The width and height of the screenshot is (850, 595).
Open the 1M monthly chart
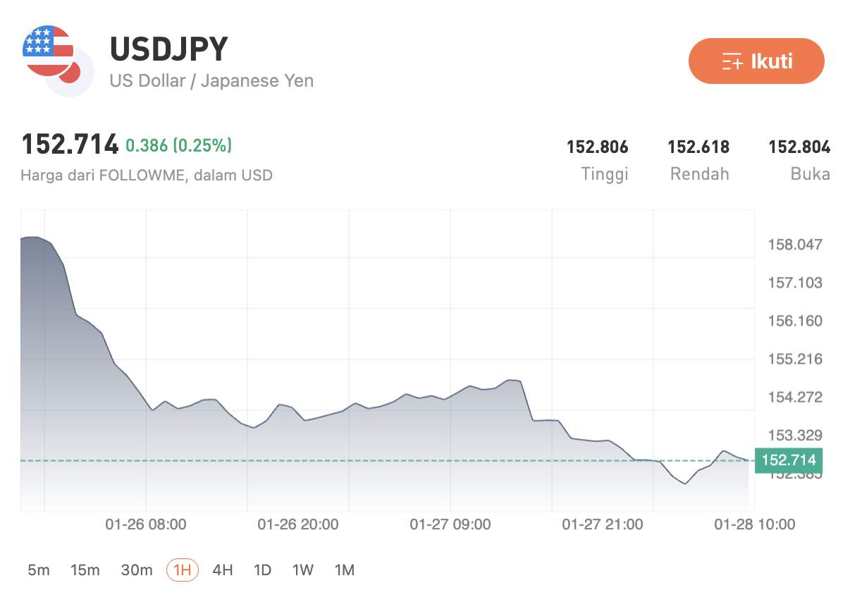click(345, 570)
